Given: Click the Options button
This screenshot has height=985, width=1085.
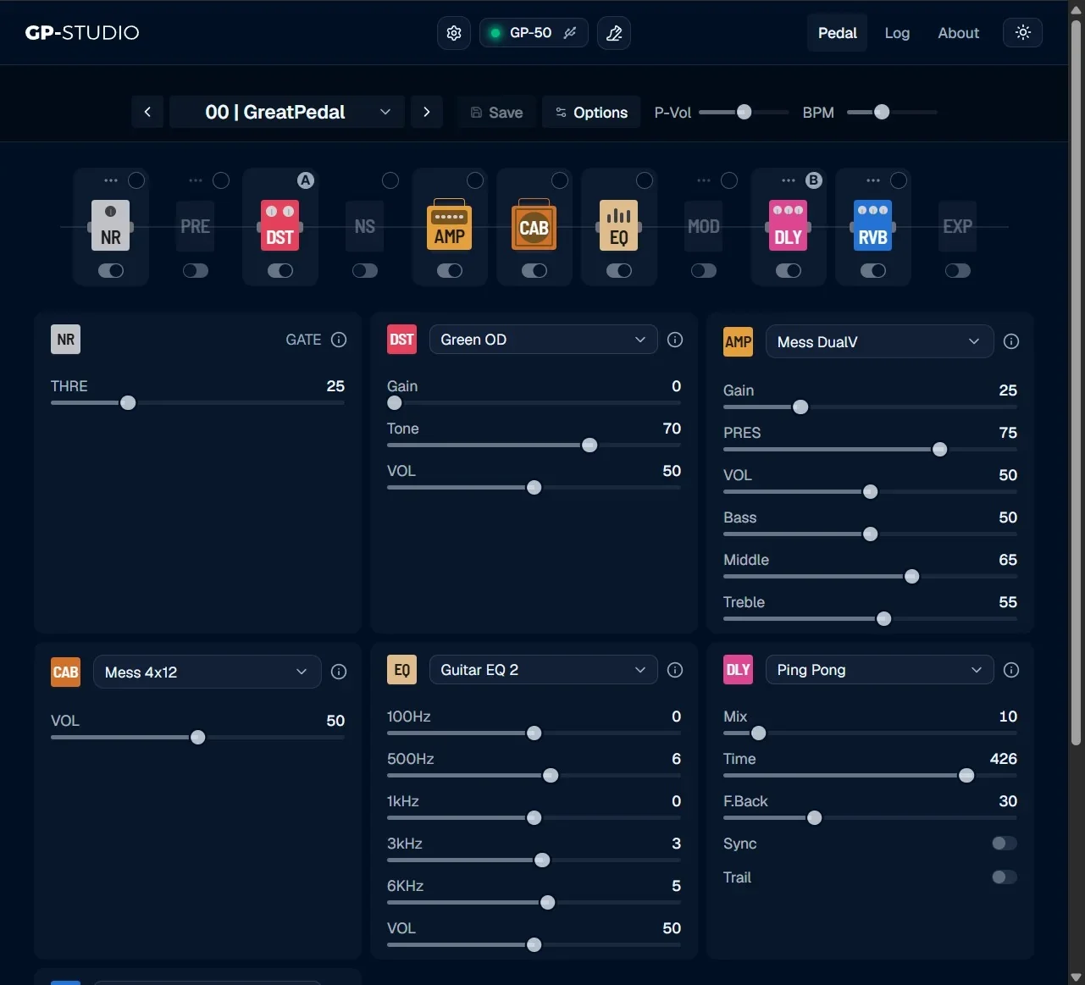Looking at the screenshot, I should pos(591,112).
